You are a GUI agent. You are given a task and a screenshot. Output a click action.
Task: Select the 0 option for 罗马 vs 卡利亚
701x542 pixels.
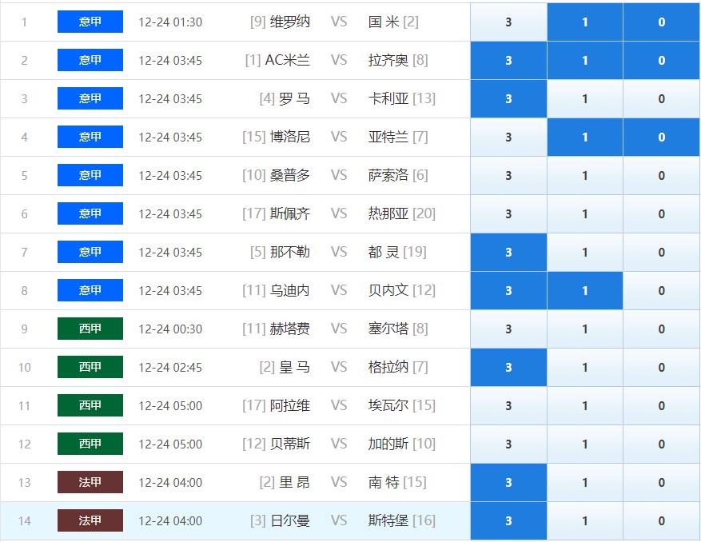click(x=661, y=99)
